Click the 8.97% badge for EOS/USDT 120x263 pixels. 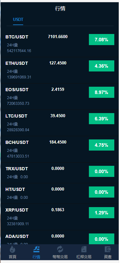click(x=102, y=92)
